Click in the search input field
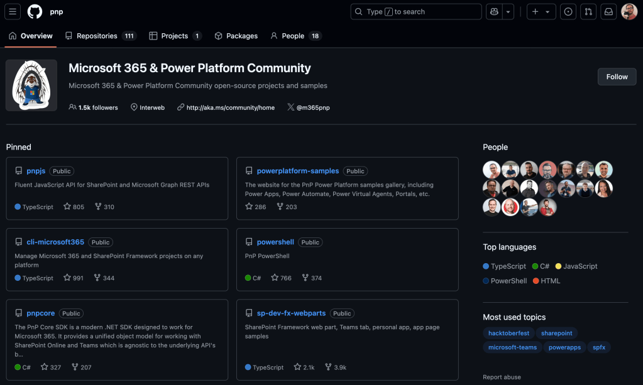643x385 pixels. (x=416, y=11)
